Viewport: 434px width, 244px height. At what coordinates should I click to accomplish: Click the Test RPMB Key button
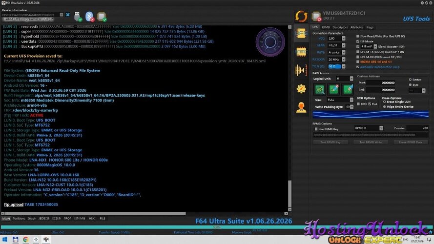coord(330,142)
